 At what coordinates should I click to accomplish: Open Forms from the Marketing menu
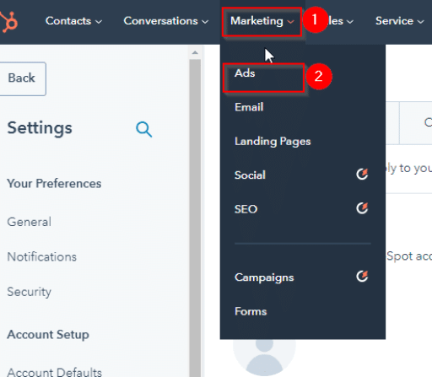(x=251, y=311)
